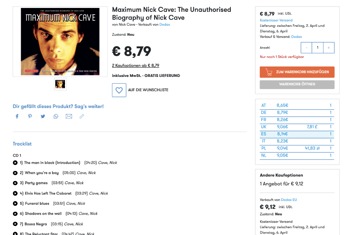Open the 2 Kaufoptionen ab € 8,79 link
359x235 pixels.
tap(135, 65)
